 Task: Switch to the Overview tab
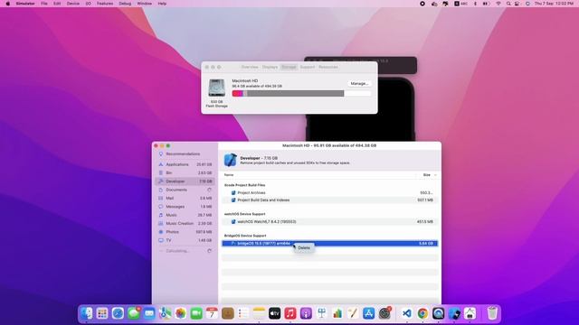[x=250, y=67]
